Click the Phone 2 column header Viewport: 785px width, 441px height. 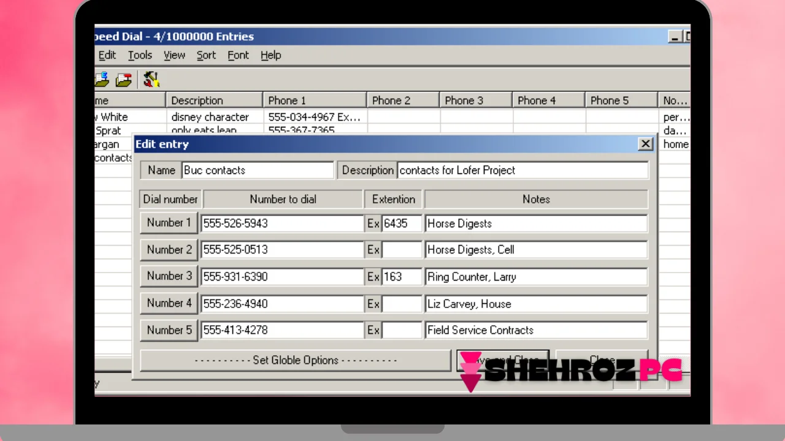[x=403, y=100]
